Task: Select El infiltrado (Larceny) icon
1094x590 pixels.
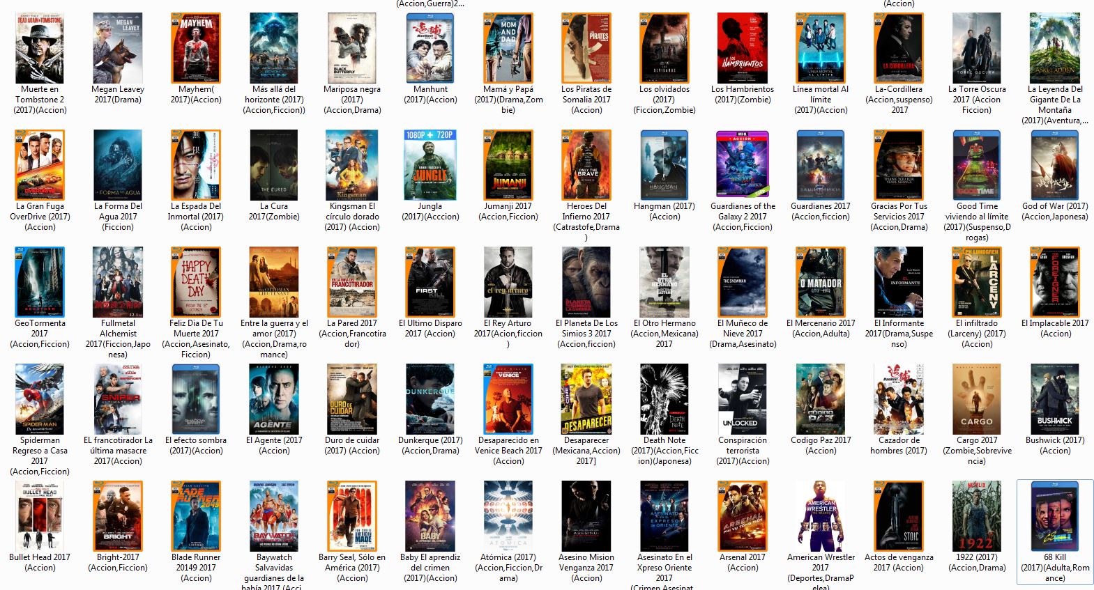Action: [977, 282]
